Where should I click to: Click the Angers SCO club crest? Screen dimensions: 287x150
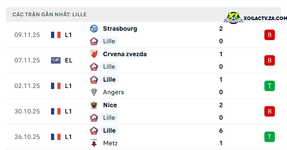point(94,92)
